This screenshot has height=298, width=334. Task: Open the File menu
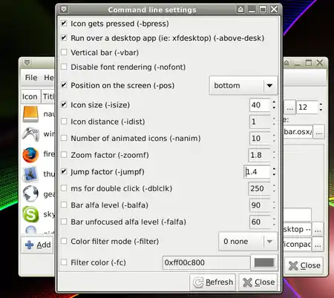(31, 78)
